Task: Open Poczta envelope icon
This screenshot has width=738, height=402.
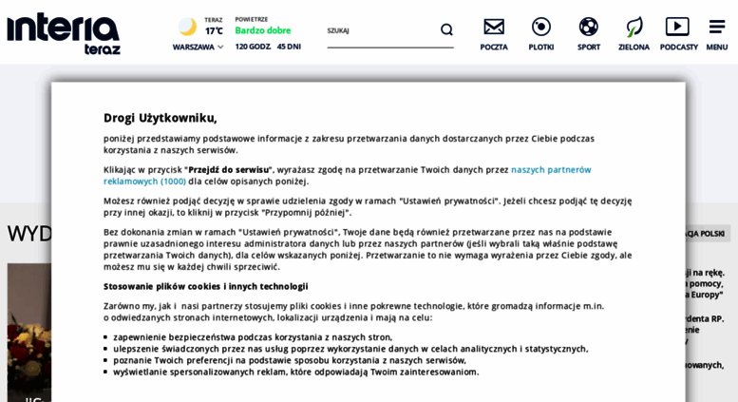Action: [x=494, y=27]
